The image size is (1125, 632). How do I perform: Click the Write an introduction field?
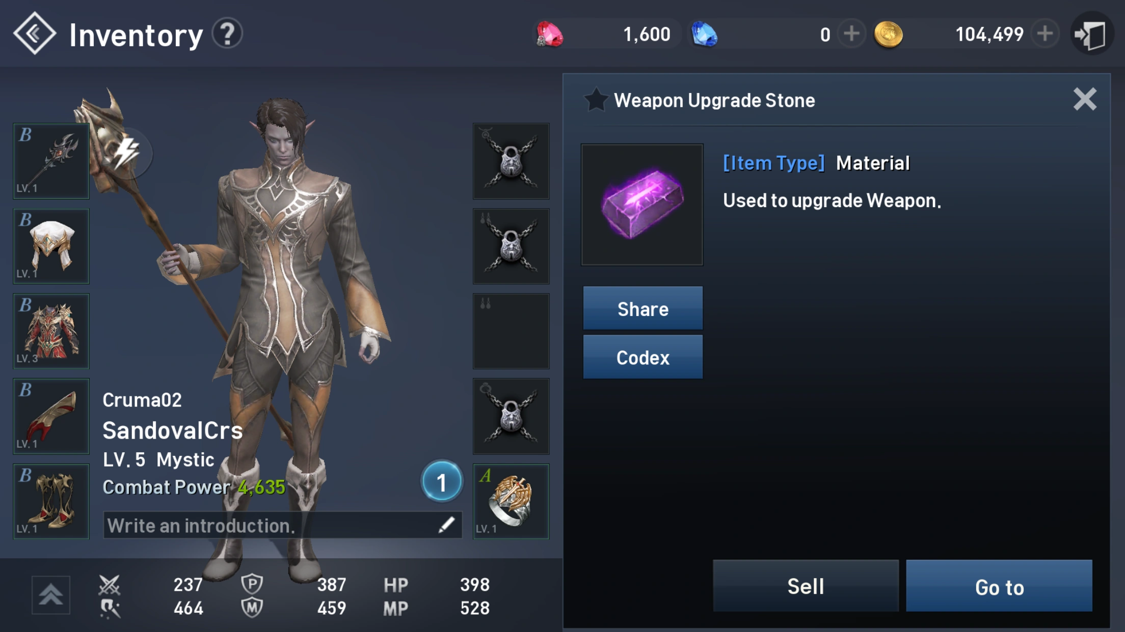click(282, 525)
